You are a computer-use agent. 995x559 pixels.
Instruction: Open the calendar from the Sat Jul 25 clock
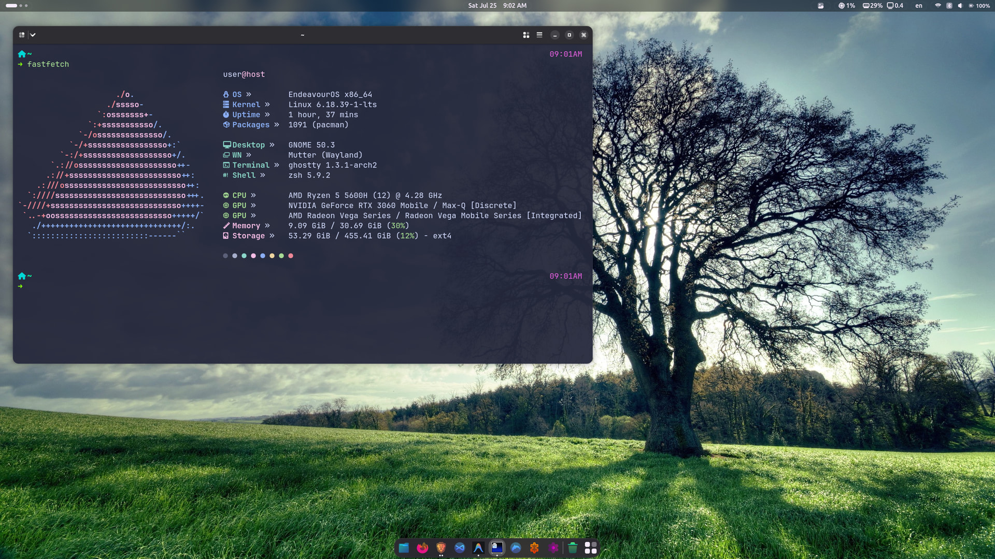[x=497, y=6]
